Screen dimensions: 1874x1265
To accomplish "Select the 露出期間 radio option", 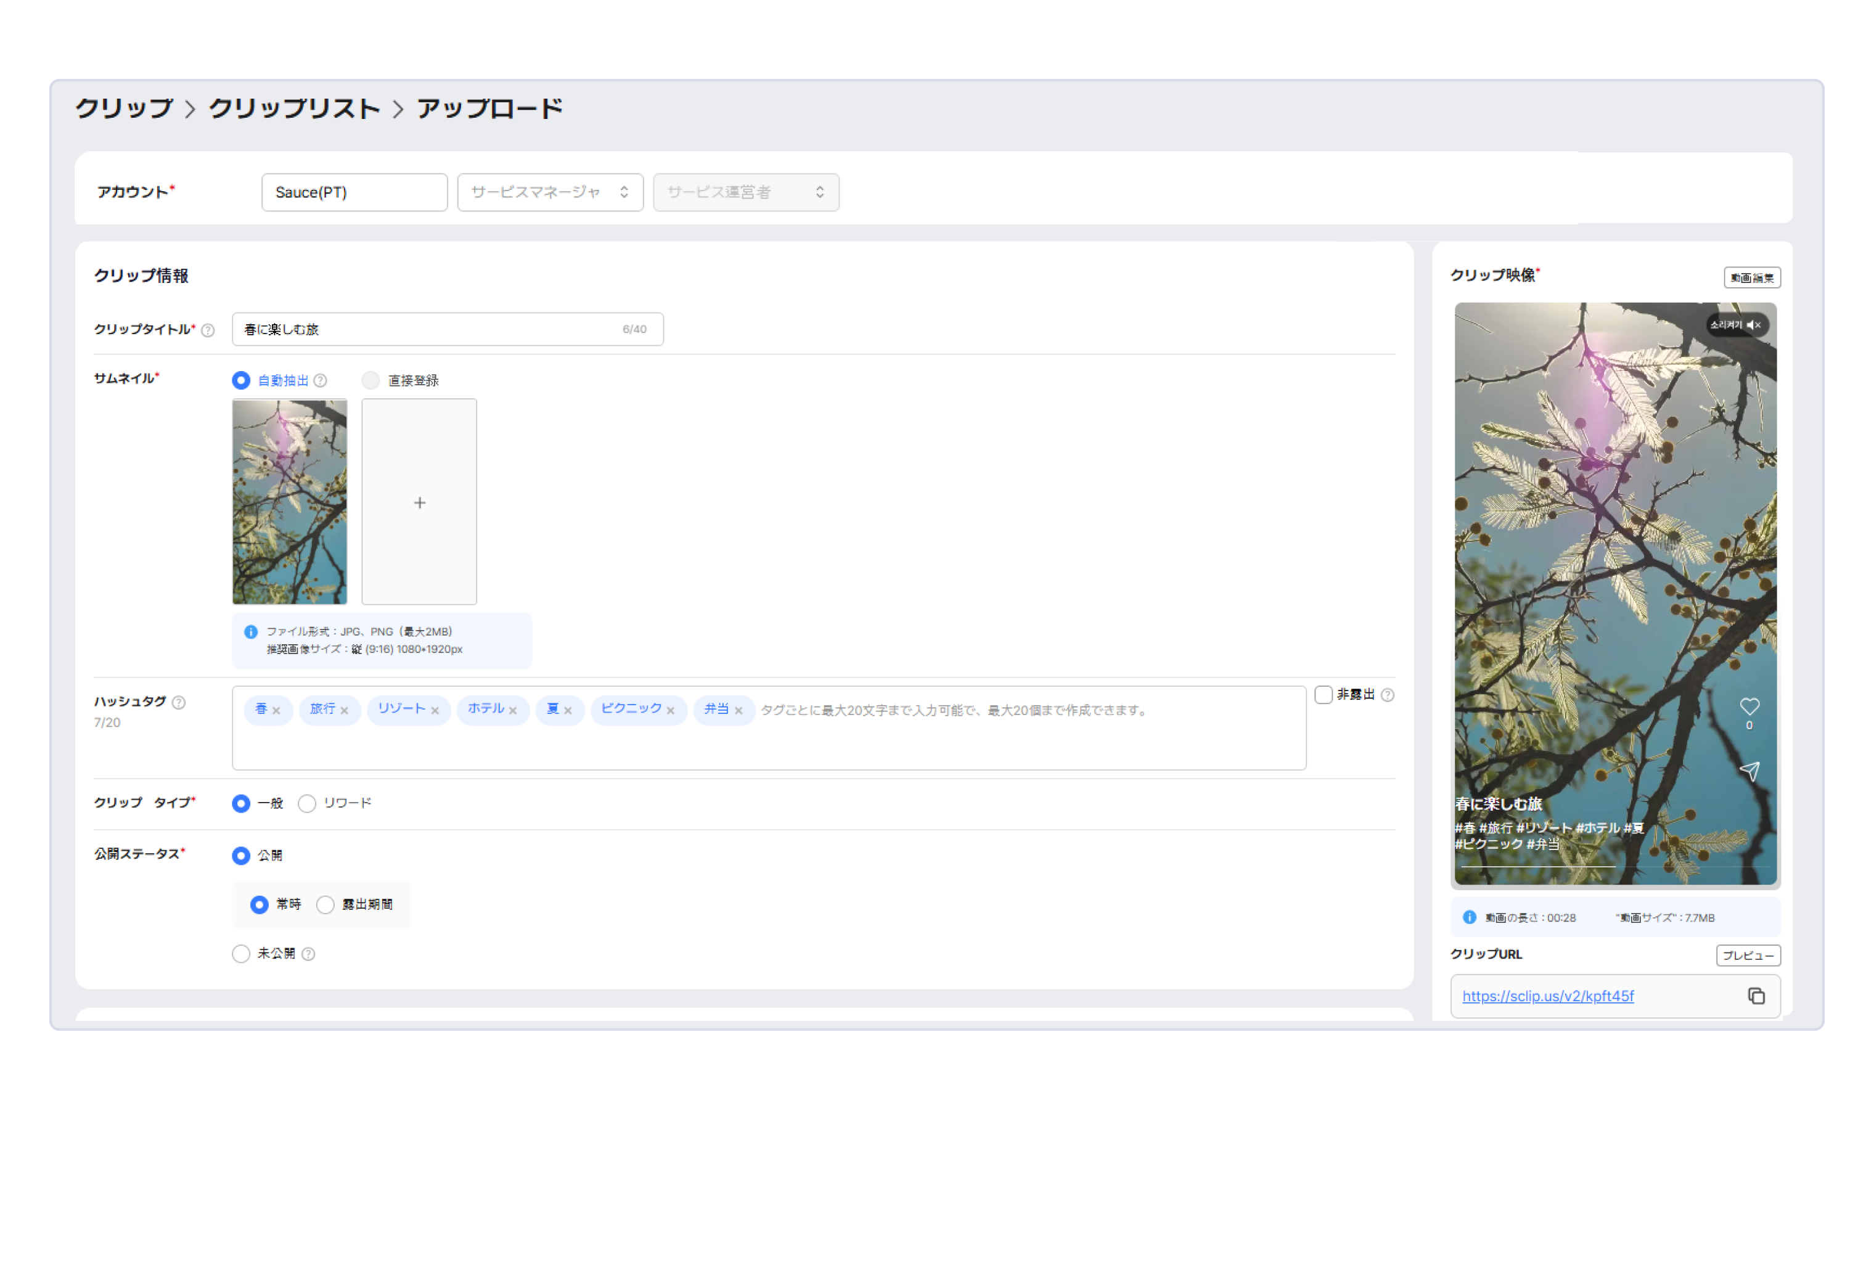I will [325, 904].
